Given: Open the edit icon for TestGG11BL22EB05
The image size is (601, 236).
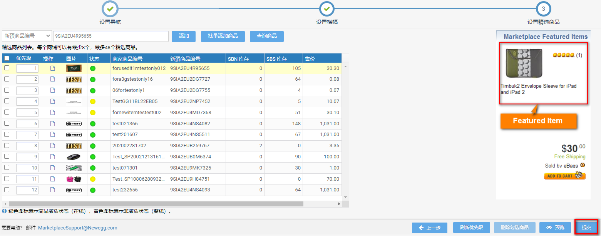Looking at the screenshot, I should click(x=53, y=101).
